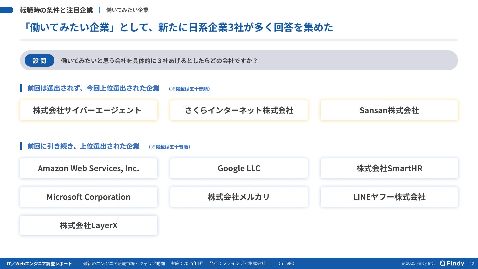Click the survey question text in grey bar
Screen dimensions: 478x269
[x=159, y=61]
